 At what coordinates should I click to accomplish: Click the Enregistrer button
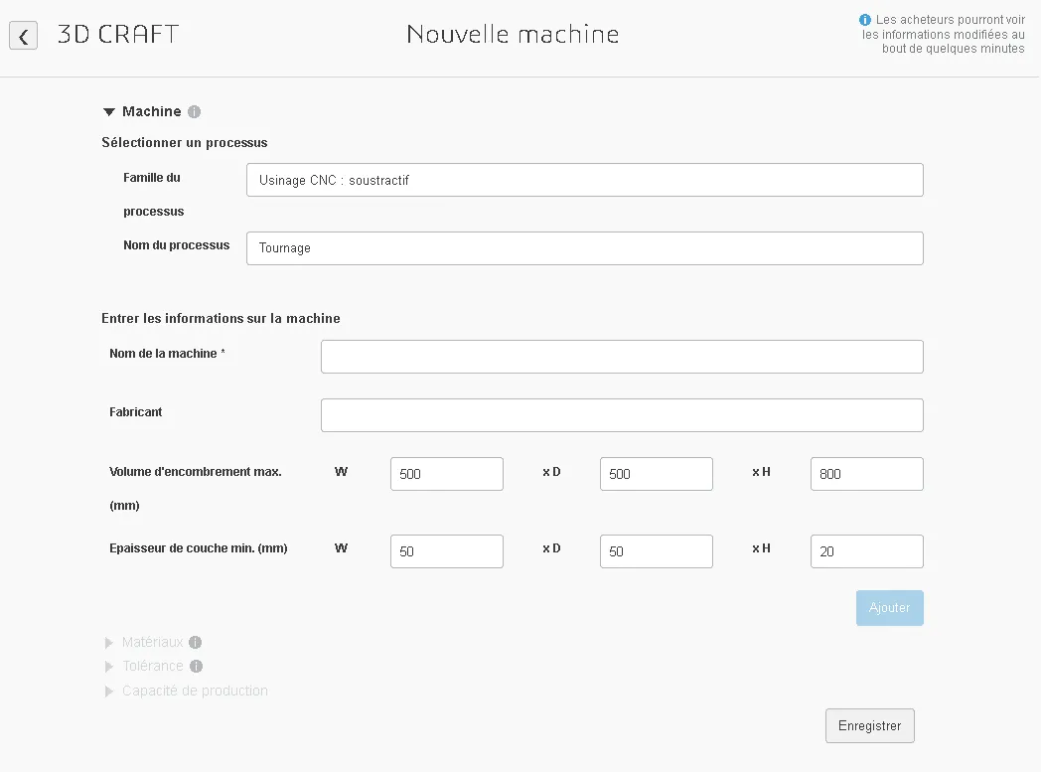869,725
